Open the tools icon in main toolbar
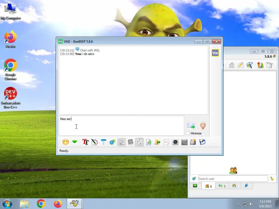This screenshot has height=209, width=279. 250,65
